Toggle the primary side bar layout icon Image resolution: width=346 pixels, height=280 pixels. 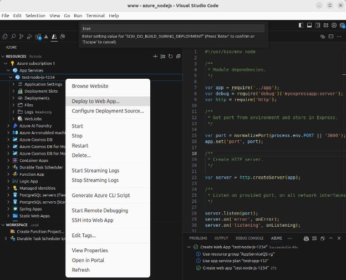301,26
